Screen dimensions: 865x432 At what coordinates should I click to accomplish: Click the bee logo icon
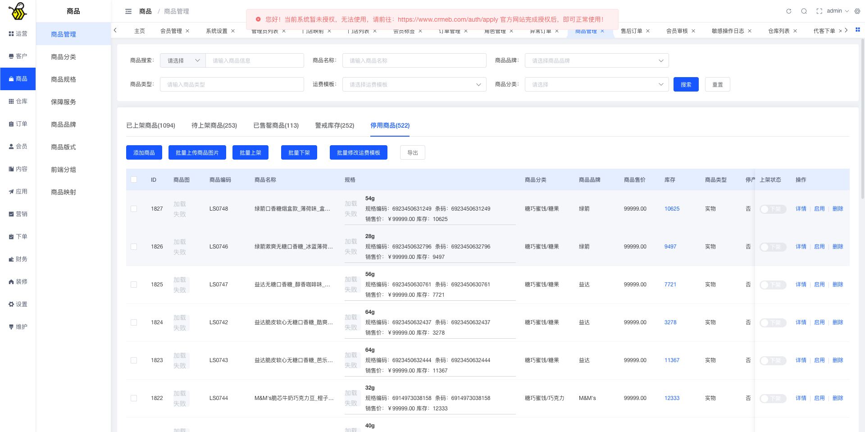point(18,11)
